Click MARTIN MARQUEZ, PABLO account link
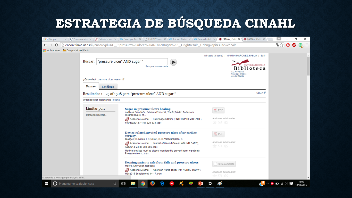This screenshot has height=198, width=352. 242,56
